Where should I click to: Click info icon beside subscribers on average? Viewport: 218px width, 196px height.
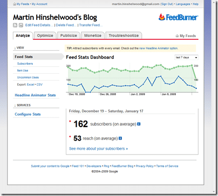click(139, 124)
